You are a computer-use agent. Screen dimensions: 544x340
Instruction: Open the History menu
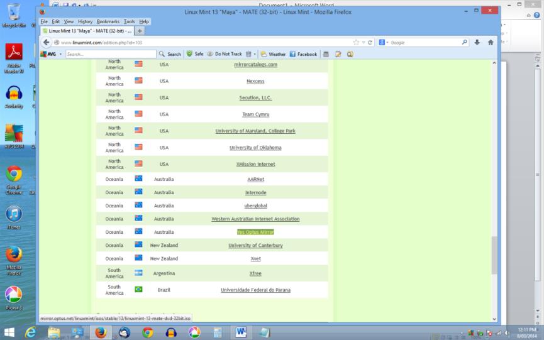click(85, 21)
